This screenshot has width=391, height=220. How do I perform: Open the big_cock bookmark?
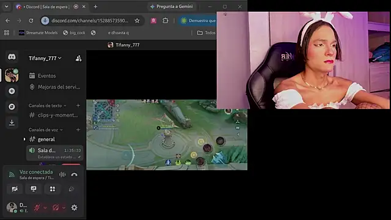(74, 32)
